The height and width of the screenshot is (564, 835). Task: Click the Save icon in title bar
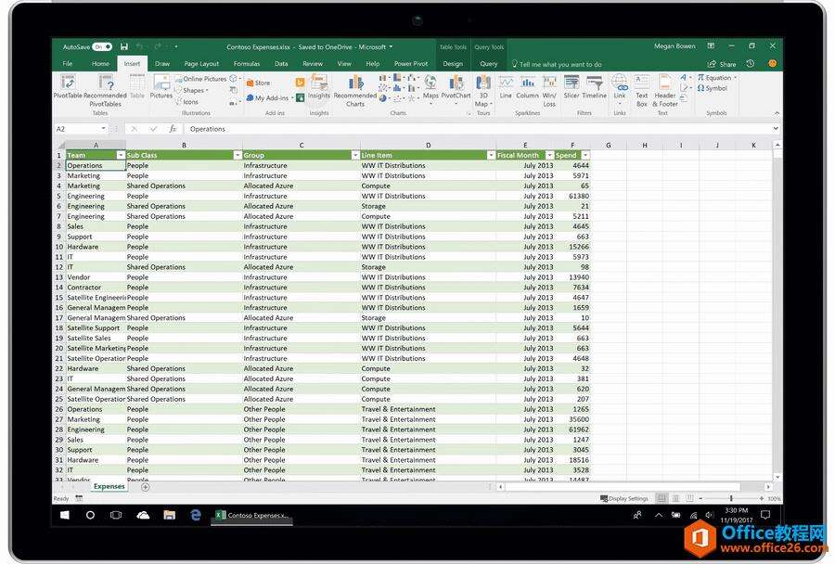[124, 47]
